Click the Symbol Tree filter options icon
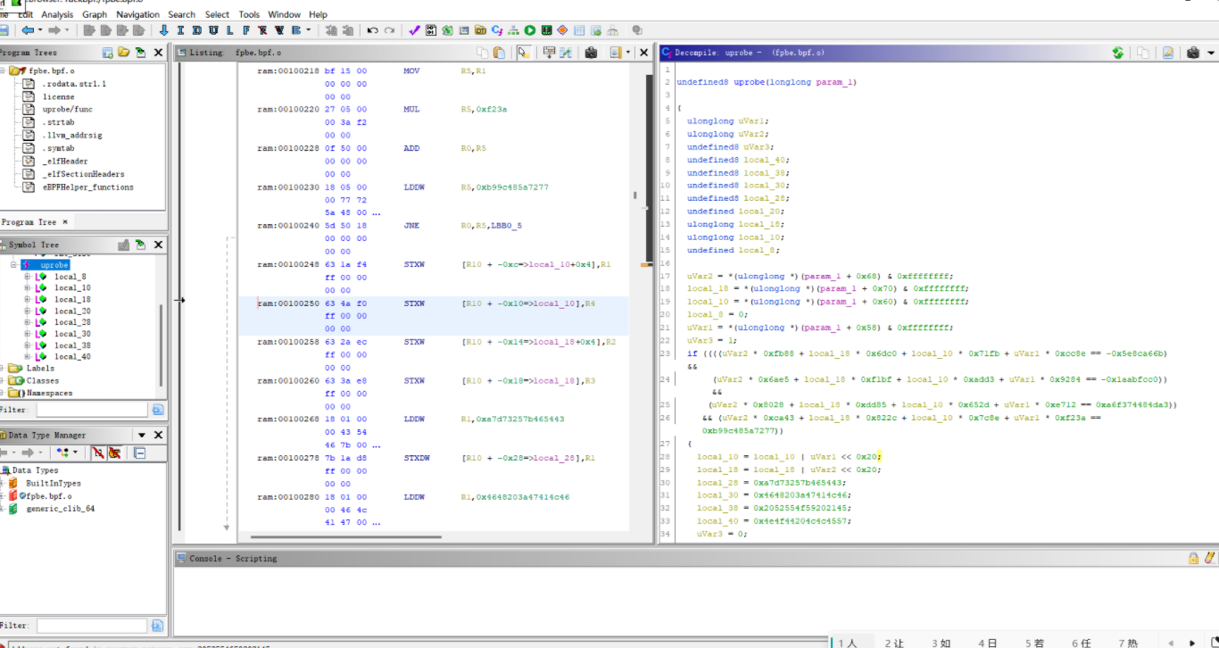The width and height of the screenshot is (1219, 648). pyautogui.click(x=158, y=410)
